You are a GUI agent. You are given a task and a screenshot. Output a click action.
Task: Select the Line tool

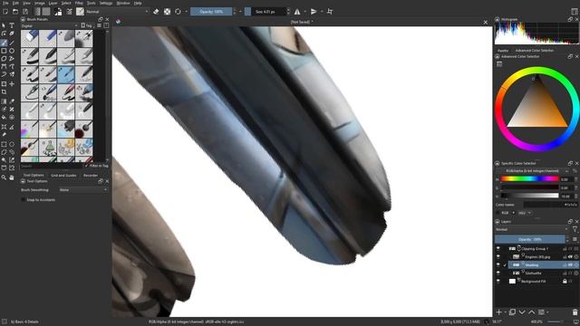[x=12, y=43]
